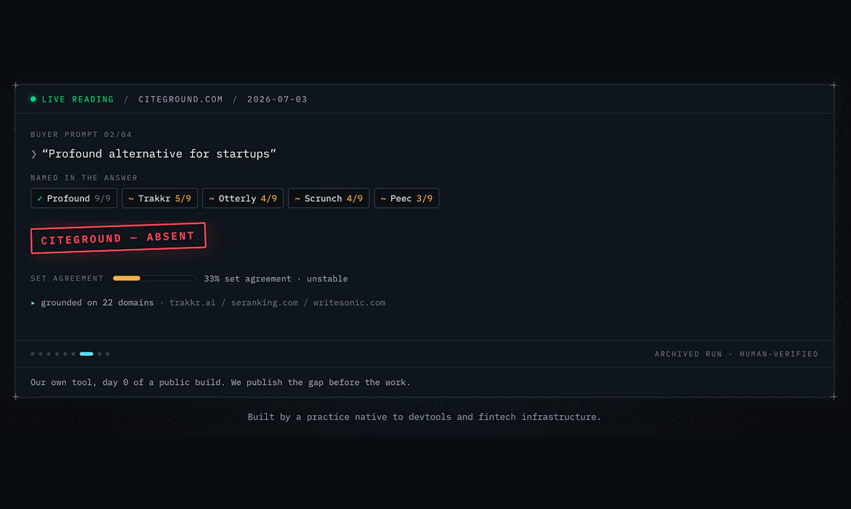Click the chevron before the Profound prompt
851x509 pixels.
click(34, 154)
